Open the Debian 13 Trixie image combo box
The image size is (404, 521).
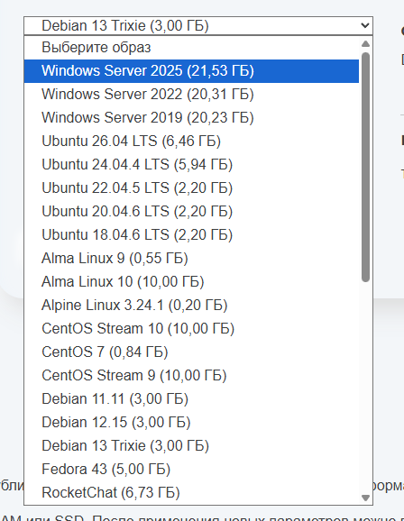(x=198, y=25)
